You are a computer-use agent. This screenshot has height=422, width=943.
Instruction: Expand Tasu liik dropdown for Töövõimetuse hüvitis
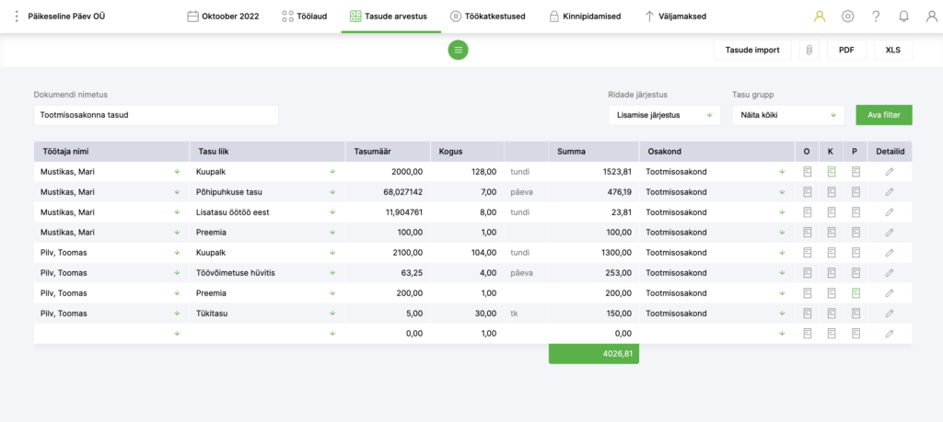(x=332, y=273)
